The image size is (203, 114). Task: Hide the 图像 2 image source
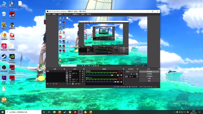coord(80,75)
